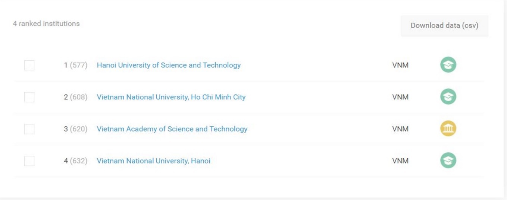The width and height of the screenshot is (507, 200).
Task: Click the "4 ranked institutions" text
Action: (x=46, y=23)
